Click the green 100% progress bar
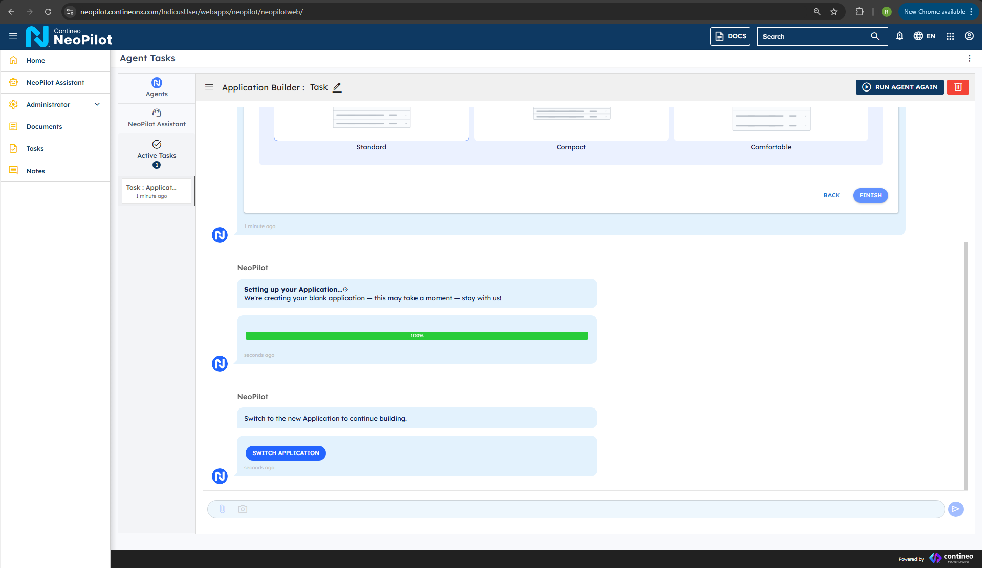 pyautogui.click(x=417, y=336)
